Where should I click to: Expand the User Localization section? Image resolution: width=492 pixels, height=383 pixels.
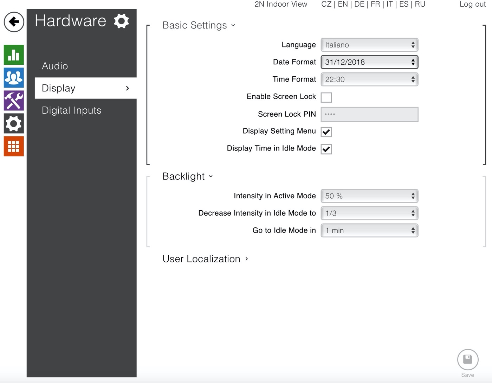(206, 259)
